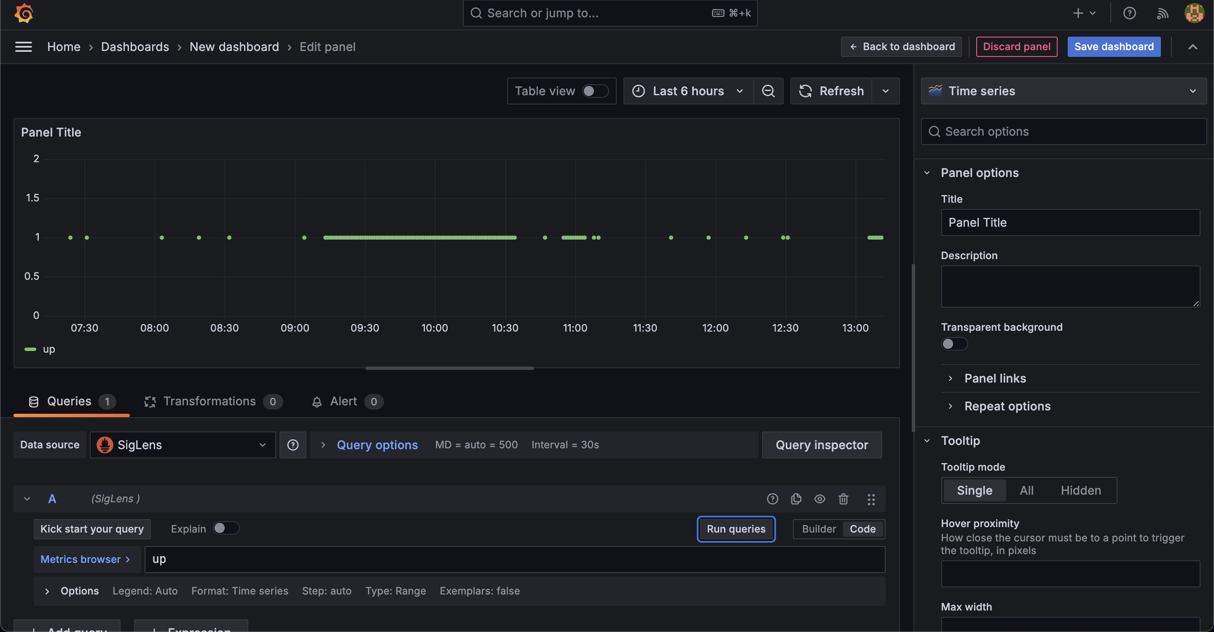
Task: Select All tooltip mode
Action: (1026, 490)
